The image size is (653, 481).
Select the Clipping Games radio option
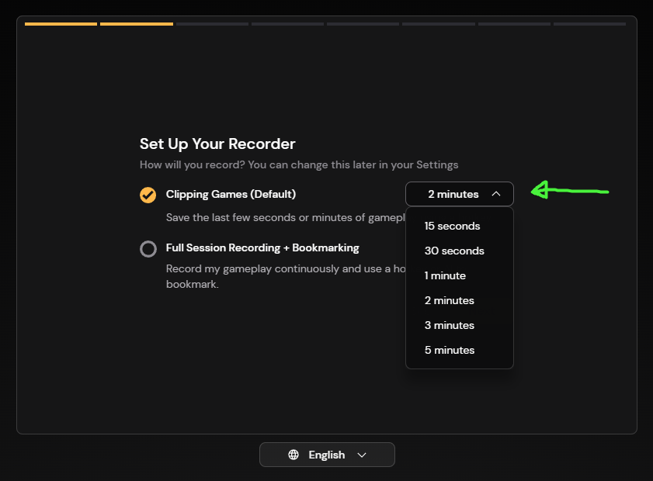(148, 195)
